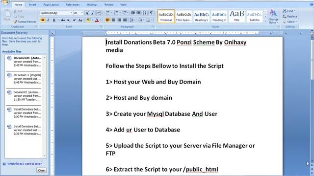Click the Copy icon
This screenshot has width=314, height=176.
point(15,16)
